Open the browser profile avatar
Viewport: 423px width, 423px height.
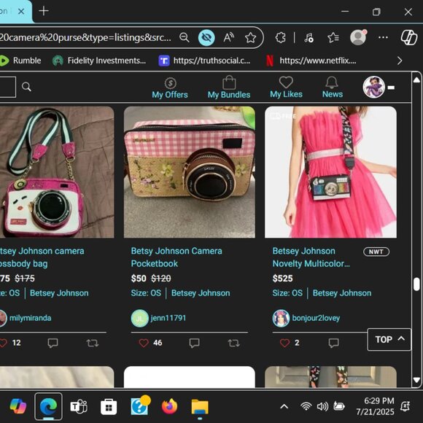click(358, 37)
